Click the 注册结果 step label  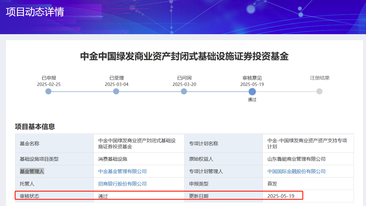(x=320, y=78)
